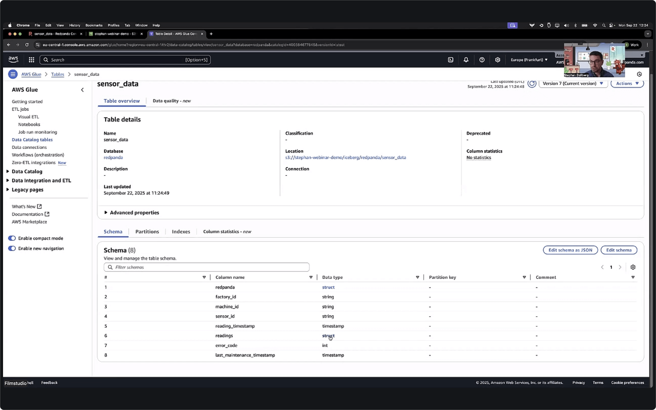656x410 pixels.
Task: Click Edit schema as JSON button
Action: (x=570, y=250)
